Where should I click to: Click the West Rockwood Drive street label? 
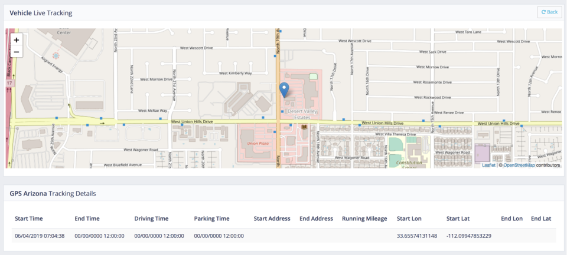pos(432,97)
